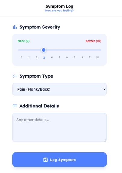This screenshot has width=122, height=173.
Task: Set severity to tick 10
Action: click(97, 57)
